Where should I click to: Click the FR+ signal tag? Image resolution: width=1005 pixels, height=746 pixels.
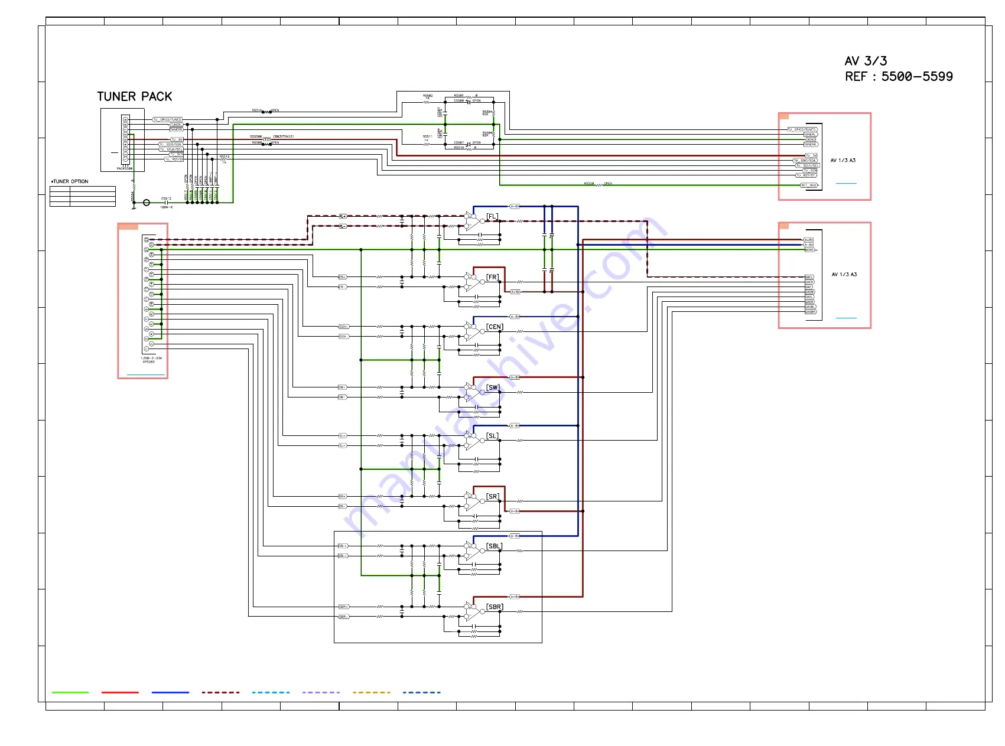tap(342, 277)
